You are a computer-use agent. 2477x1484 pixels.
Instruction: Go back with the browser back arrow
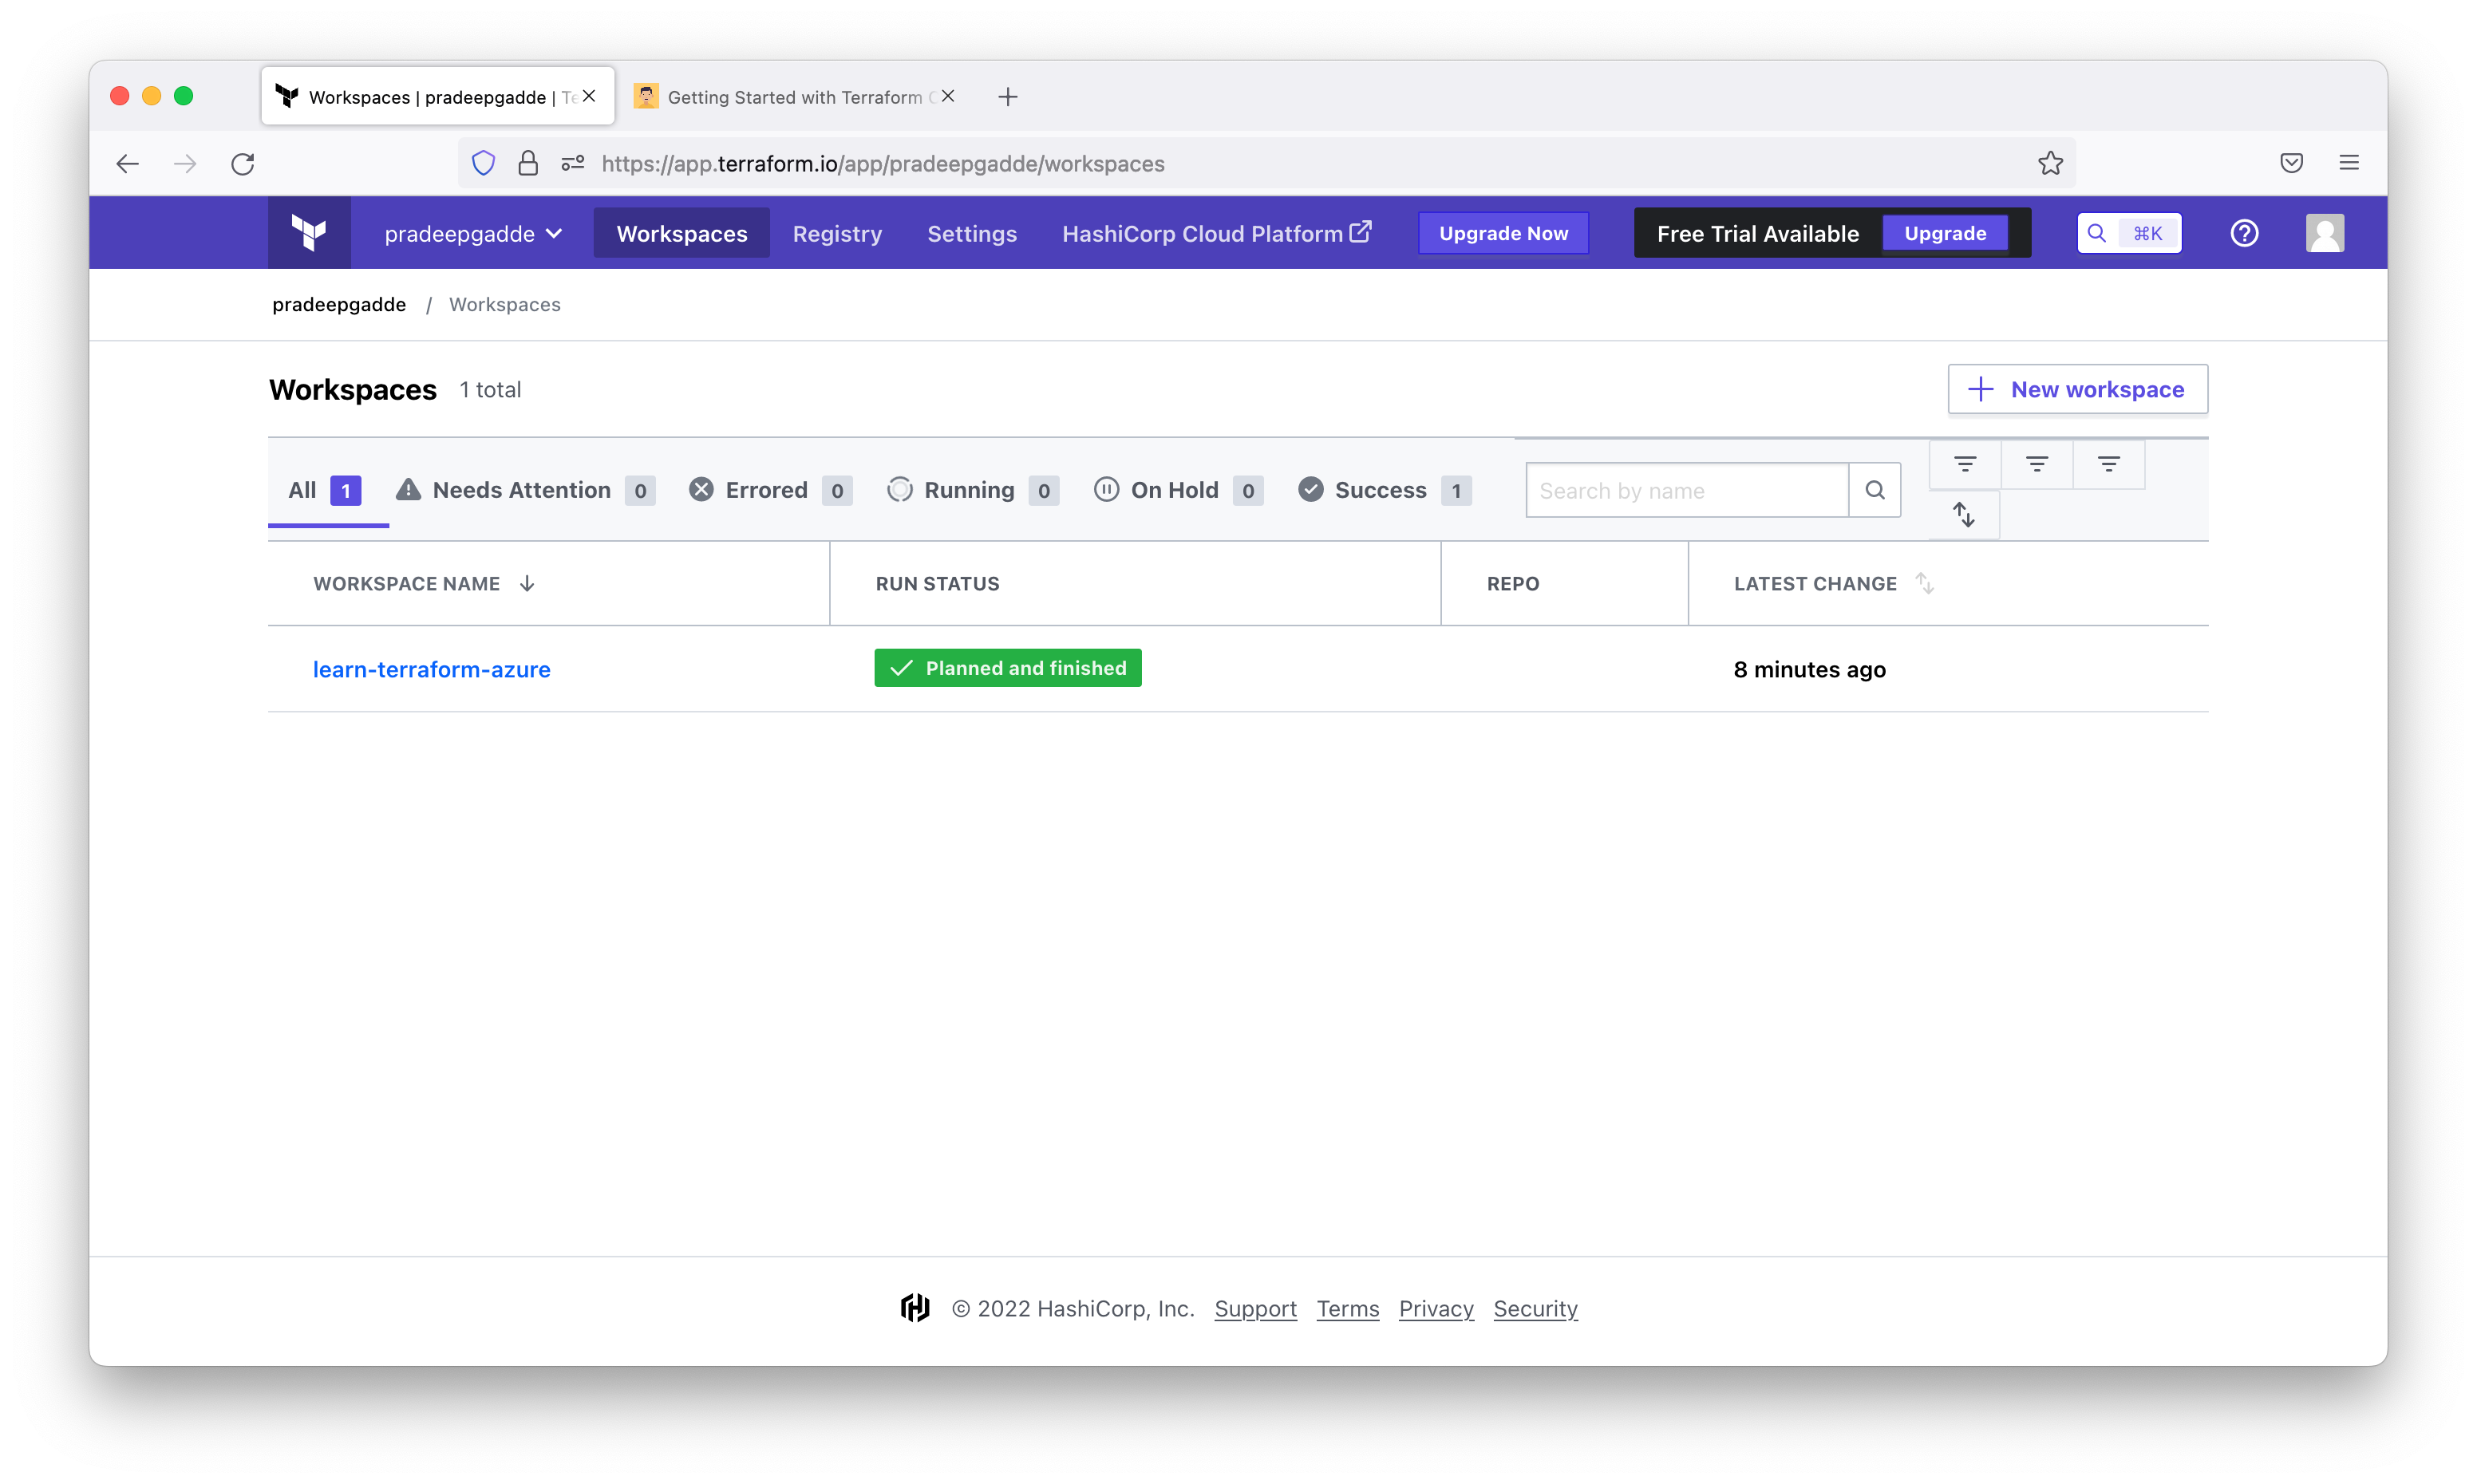pos(128,163)
